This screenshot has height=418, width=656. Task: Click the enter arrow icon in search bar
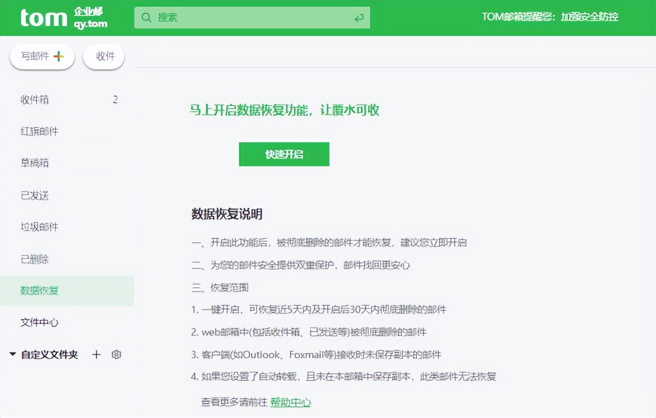[x=359, y=18]
